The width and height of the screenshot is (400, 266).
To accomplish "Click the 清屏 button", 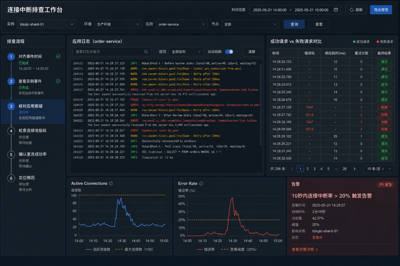I will coord(252,52).
